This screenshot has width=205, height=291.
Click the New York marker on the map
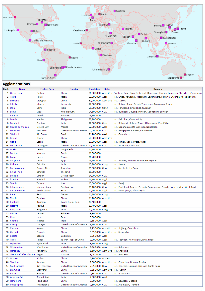(45, 24)
